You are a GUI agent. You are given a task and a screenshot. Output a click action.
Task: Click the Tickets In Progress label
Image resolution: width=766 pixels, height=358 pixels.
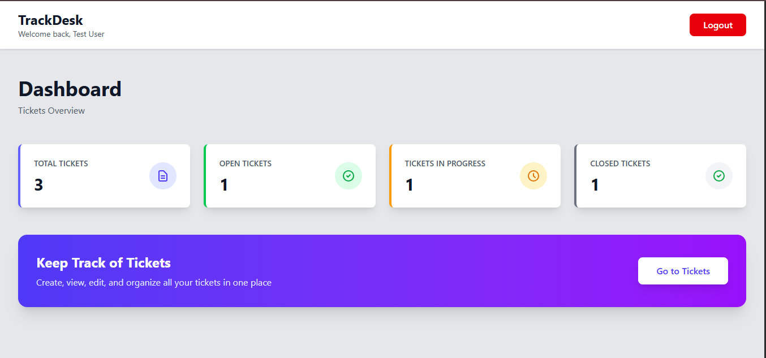pyautogui.click(x=445, y=163)
